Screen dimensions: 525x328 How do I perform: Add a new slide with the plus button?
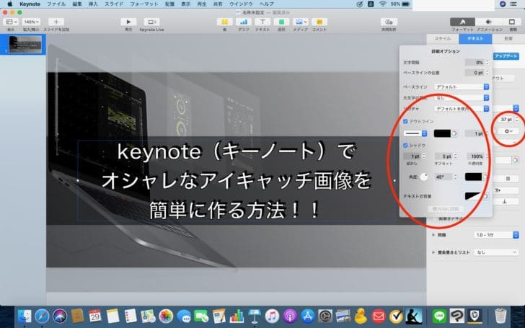[56, 22]
